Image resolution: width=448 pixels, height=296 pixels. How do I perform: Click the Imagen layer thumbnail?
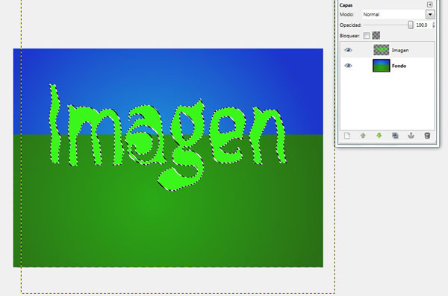pos(381,50)
